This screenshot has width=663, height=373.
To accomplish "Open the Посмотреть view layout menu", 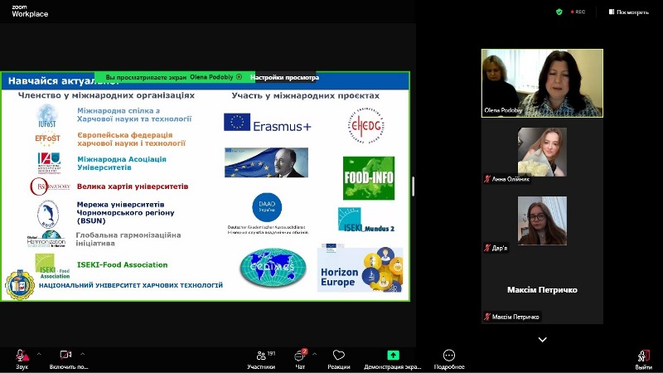I will tap(629, 12).
